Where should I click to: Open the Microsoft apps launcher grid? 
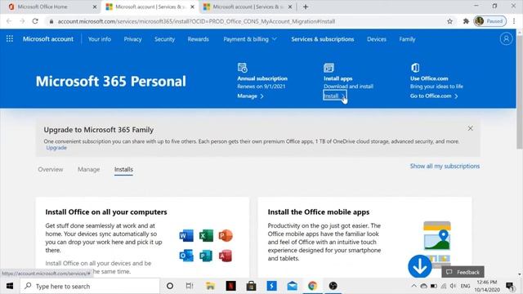pos(10,39)
